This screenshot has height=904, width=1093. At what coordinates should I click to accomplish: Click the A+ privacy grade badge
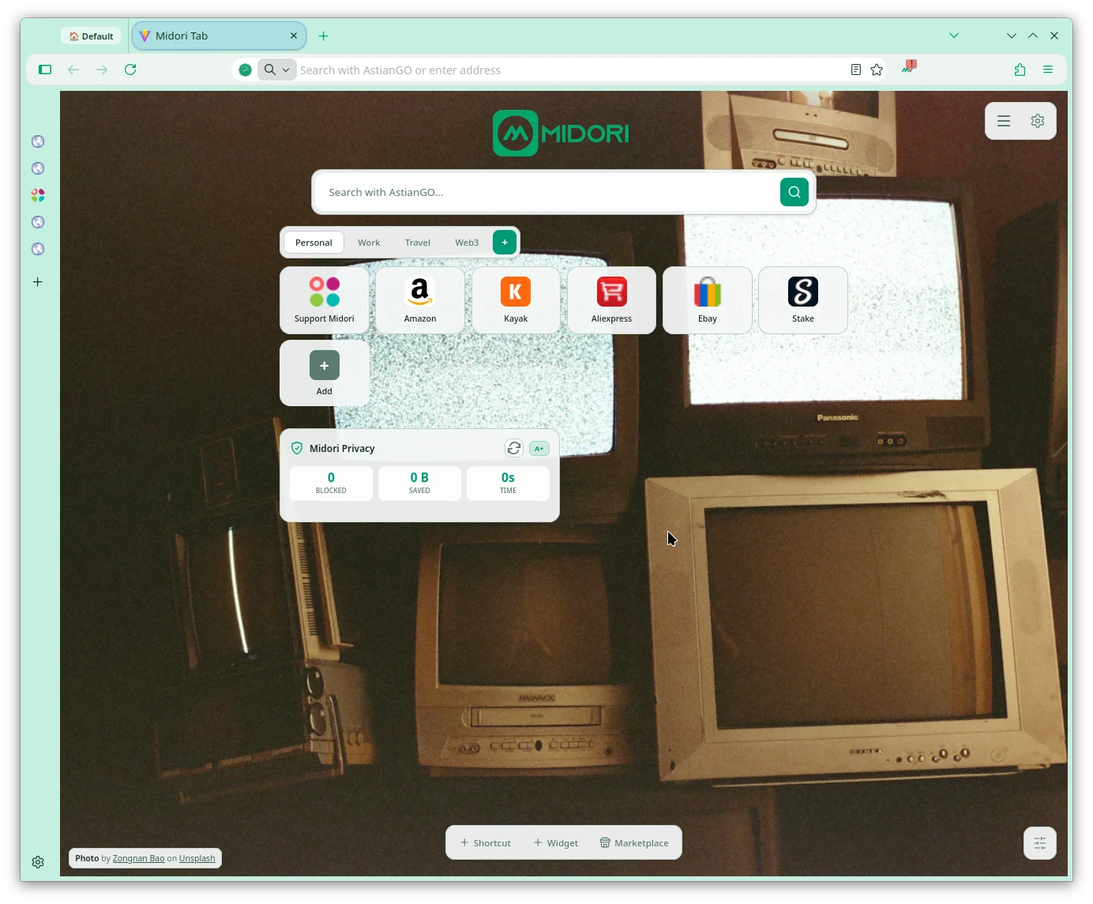[539, 448]
